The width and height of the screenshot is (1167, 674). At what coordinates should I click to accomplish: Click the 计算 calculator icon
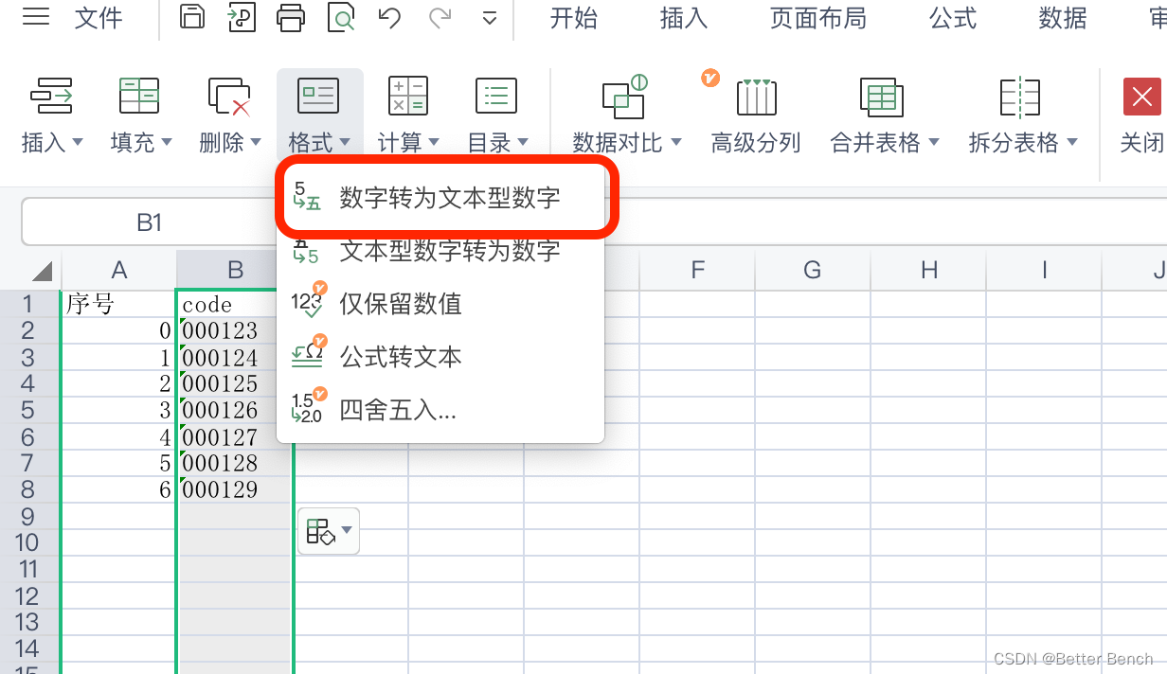408,96
